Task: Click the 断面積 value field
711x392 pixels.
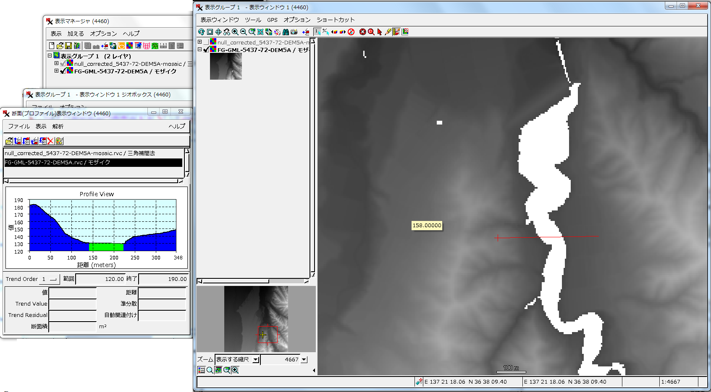Action: [73, 327]
